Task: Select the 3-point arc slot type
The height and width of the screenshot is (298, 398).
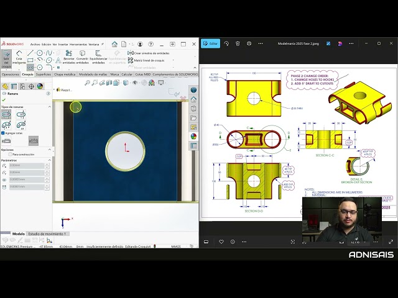Action: point(6,125)
